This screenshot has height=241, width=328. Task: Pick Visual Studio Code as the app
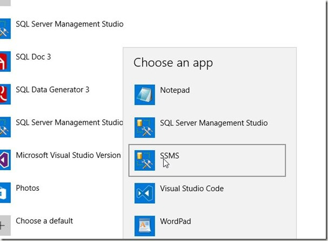coord(191,189)
